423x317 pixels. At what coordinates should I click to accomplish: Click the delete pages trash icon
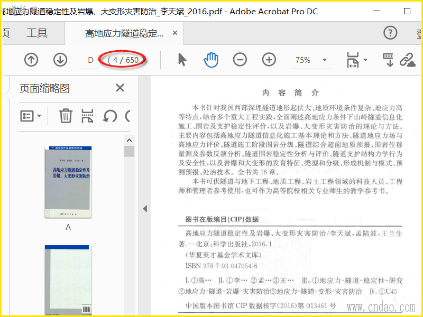click(66, 116)
